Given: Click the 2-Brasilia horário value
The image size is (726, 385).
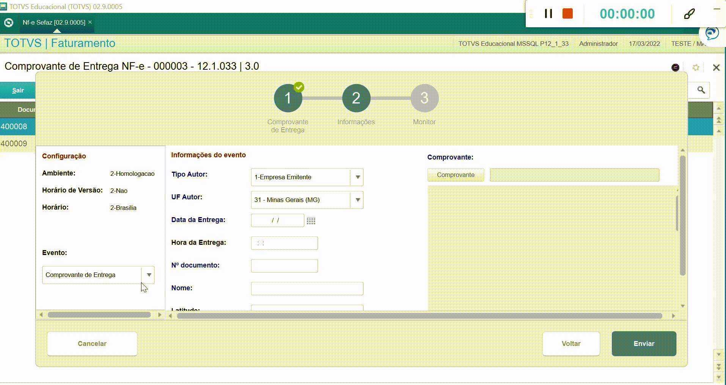Looking at the screenshot, I should (x=123, y=208).
